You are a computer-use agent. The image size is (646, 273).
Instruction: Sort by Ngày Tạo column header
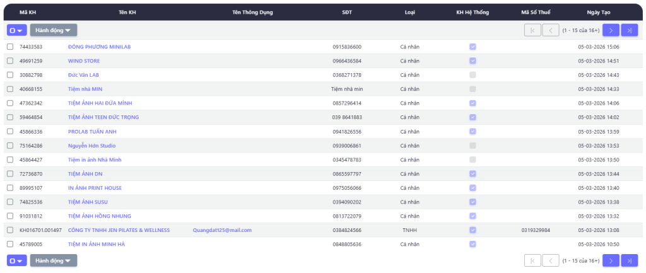tap(598, 12)
